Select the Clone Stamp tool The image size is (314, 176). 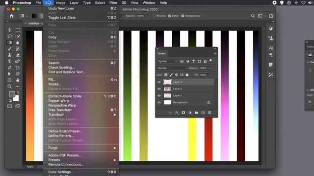[x=9, y=55]
